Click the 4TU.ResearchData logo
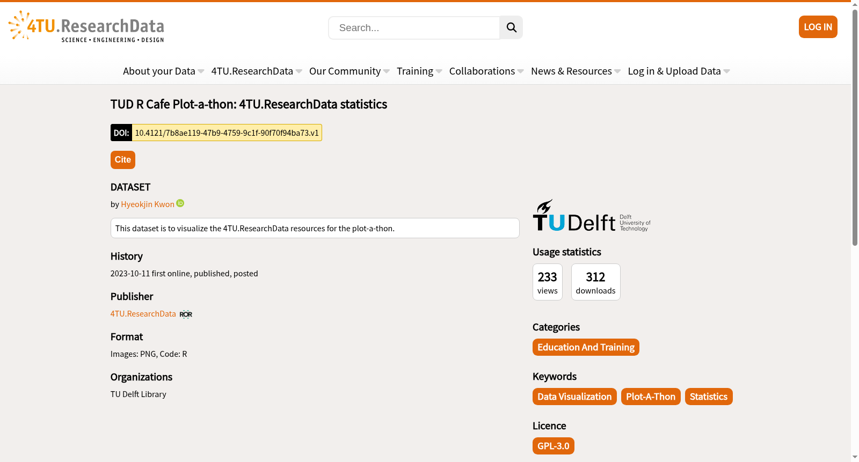 pyautogui.click(x=86, y=26)
